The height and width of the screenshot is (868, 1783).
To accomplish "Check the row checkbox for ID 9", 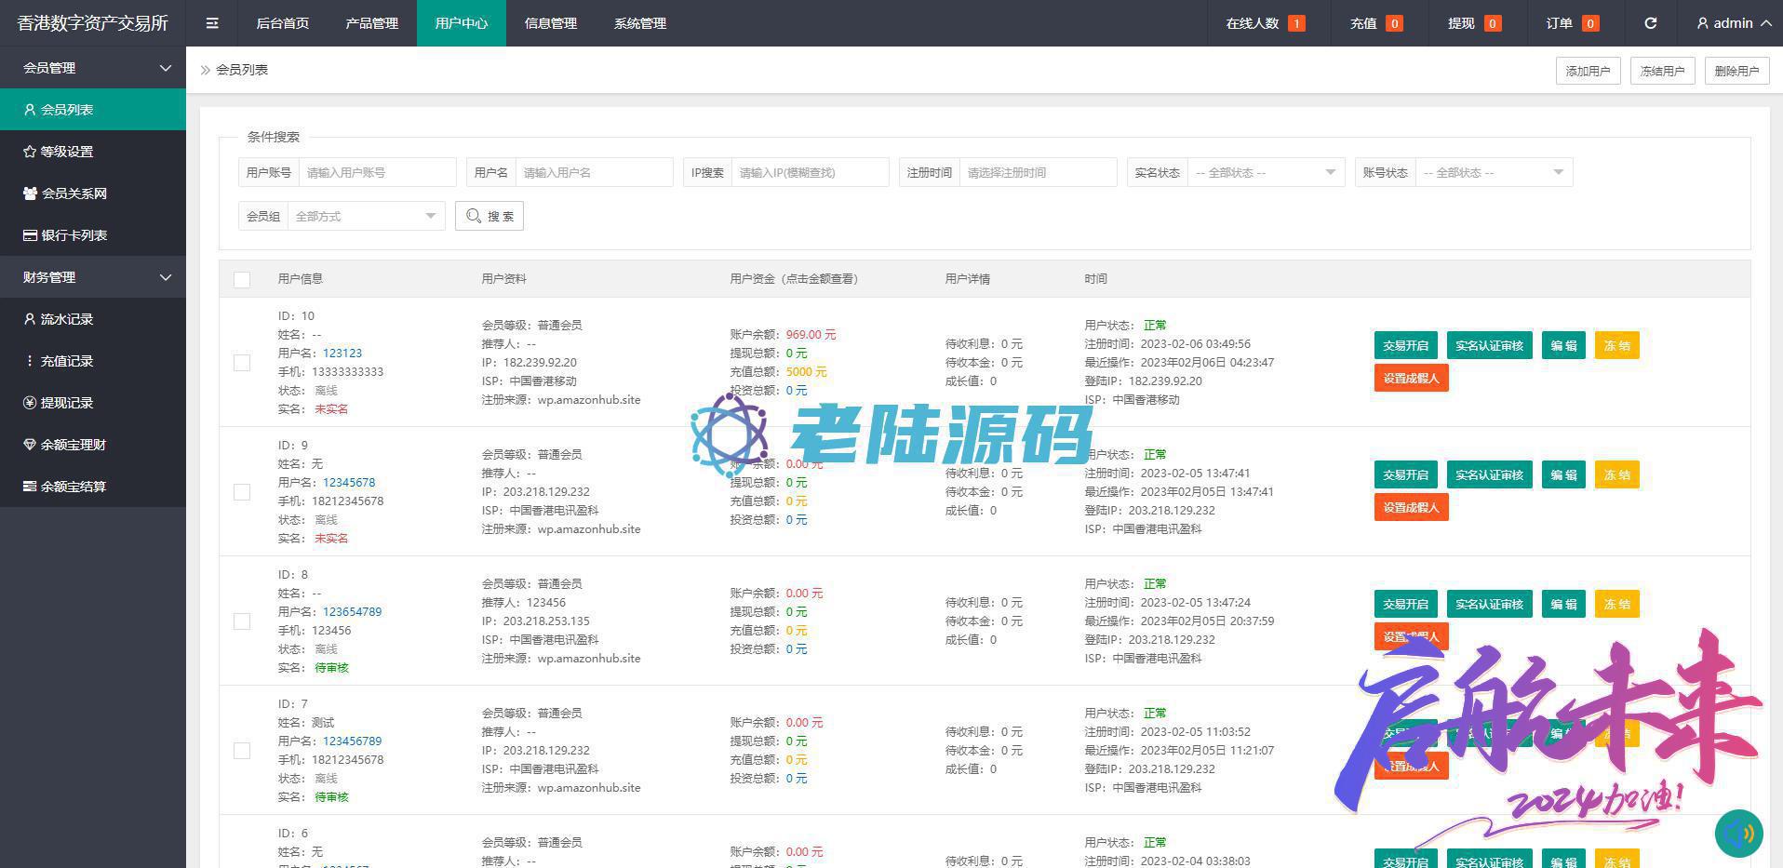I will click(242, 492).
